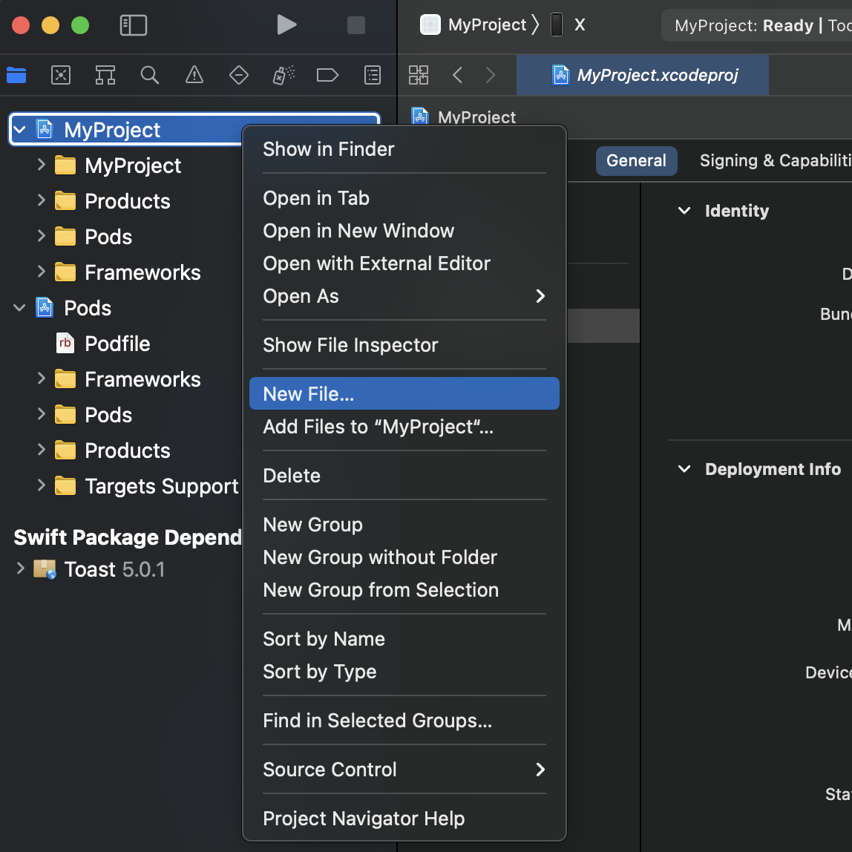Open the Breakpoint navigator

[327, 75]
